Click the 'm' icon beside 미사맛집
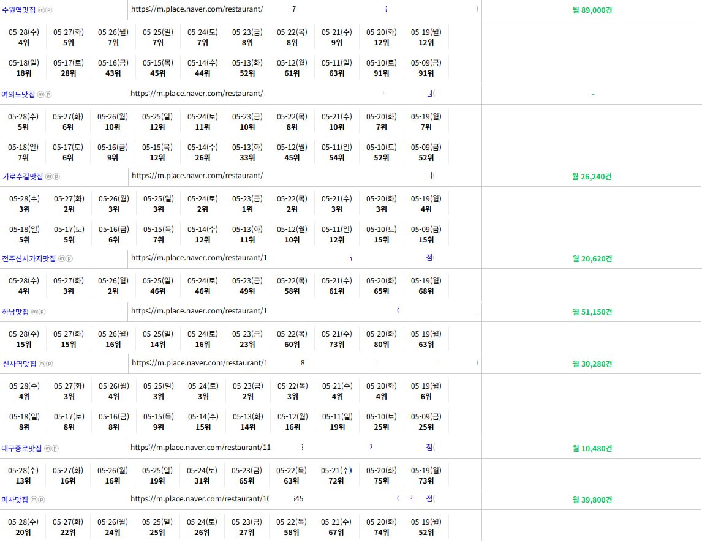Screen dimensions: 702x543 pos(34,500)
